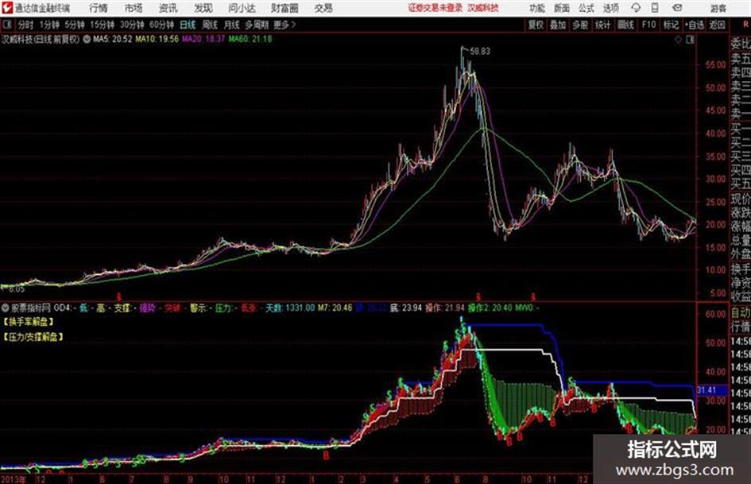The image size is (751, 484).
Task: Open the mail envelope icon
Action: [677, 8]
